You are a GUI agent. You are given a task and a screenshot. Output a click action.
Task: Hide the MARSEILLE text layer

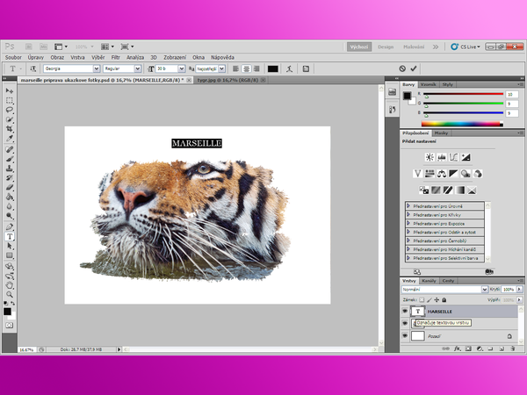pos(405,311)
